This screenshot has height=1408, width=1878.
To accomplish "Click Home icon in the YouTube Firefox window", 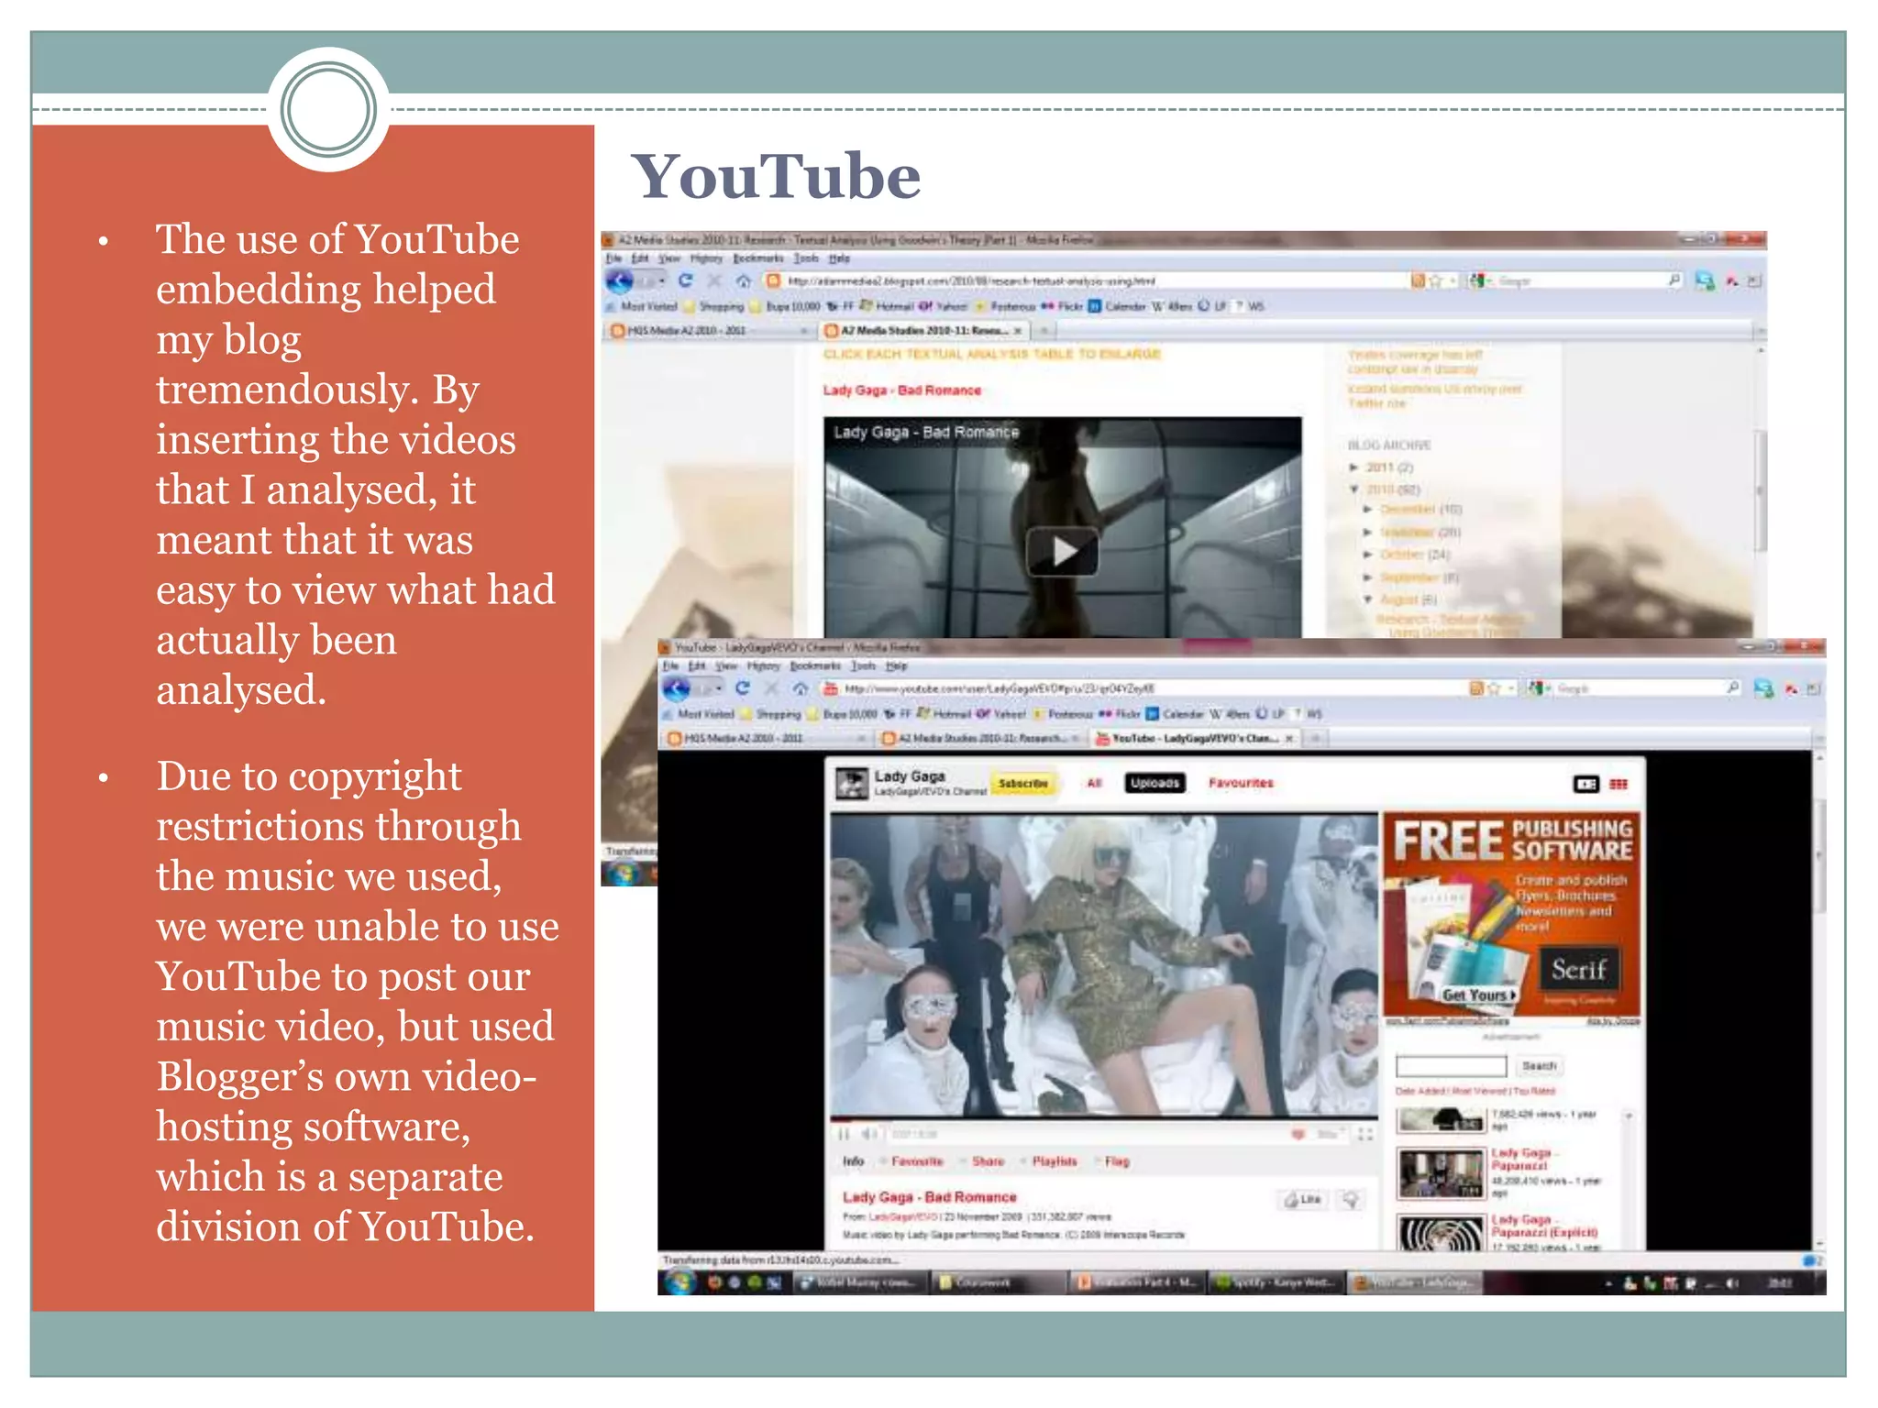I will click(801, 687).
